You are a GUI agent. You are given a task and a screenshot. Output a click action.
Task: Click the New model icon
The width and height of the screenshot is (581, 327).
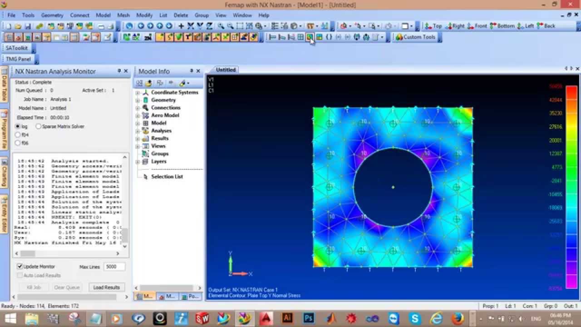(x=9, y=26)
